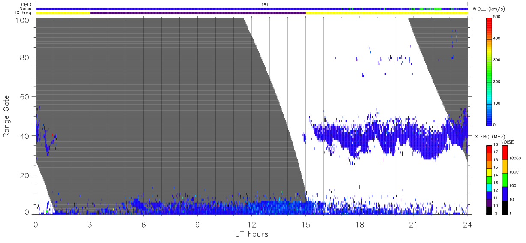Click the 500 label on the width color bar

[497, 17]
